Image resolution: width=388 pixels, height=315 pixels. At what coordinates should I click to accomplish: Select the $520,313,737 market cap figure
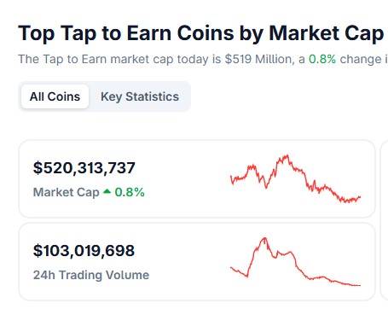tap(84, 167)
